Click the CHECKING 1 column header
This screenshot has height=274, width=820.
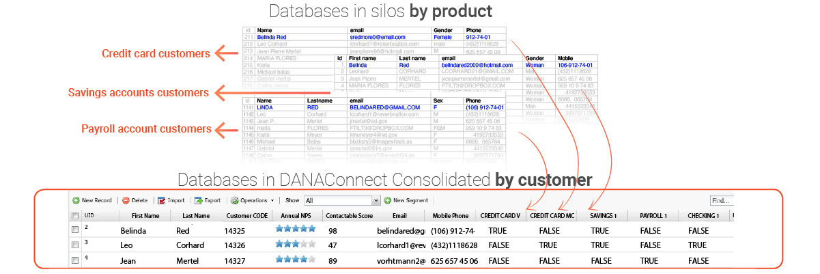point(704,216)
